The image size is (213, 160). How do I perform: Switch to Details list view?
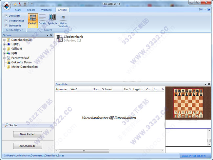pos(43,20)
